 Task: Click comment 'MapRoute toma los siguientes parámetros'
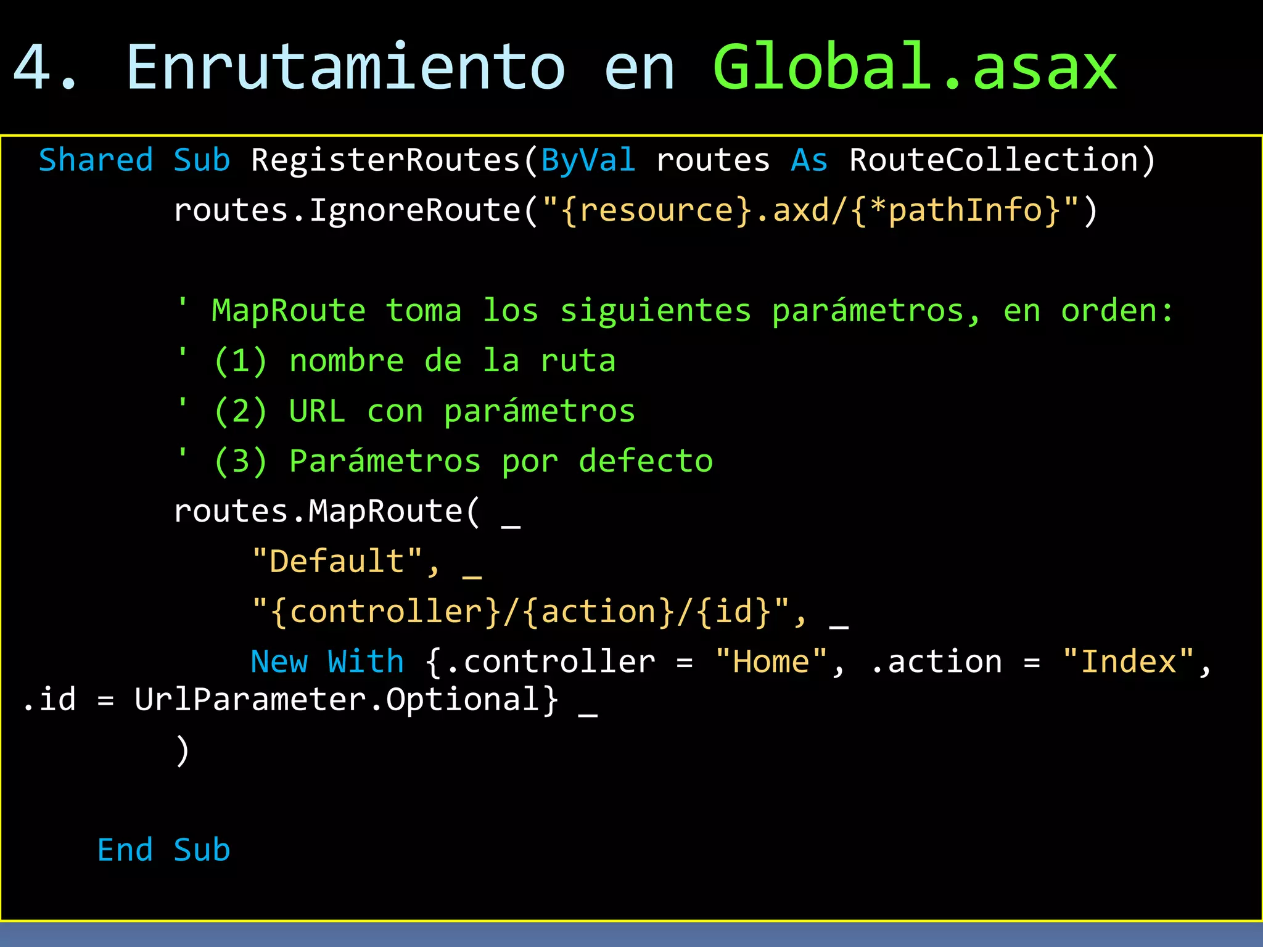pyautogui.click(x=595, y=310)
